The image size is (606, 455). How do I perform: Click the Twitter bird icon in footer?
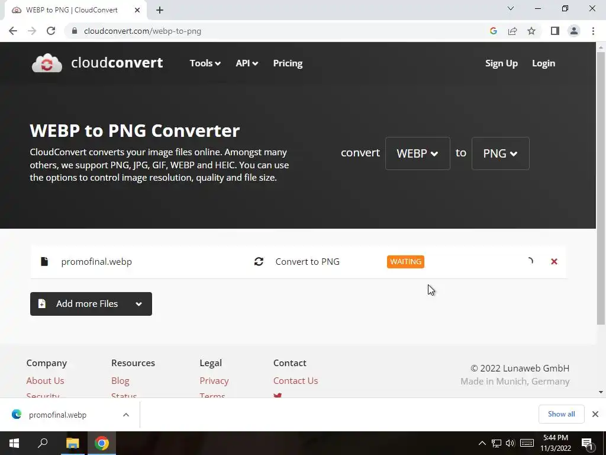278,395
